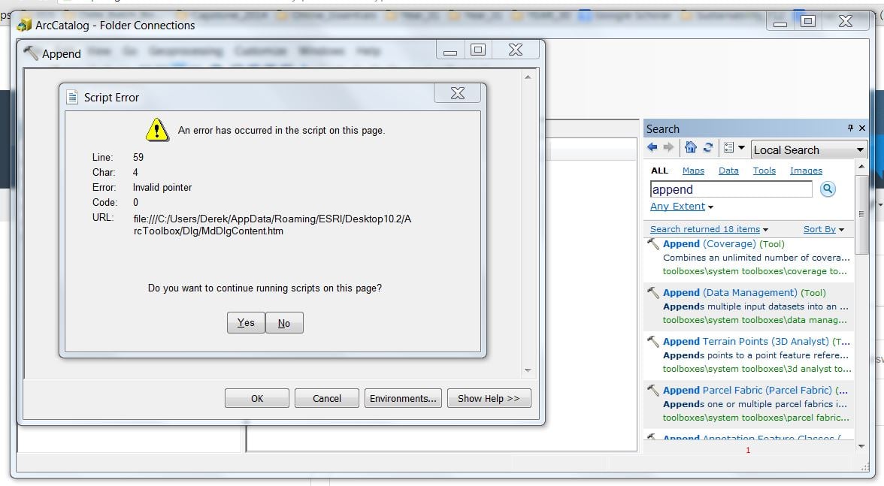Click OK in the Append tool window
This screenshot has width=884, height=486.
coord(257,398)
